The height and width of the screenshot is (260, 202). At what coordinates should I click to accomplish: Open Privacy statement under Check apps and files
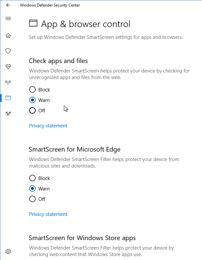pos(48,126)
